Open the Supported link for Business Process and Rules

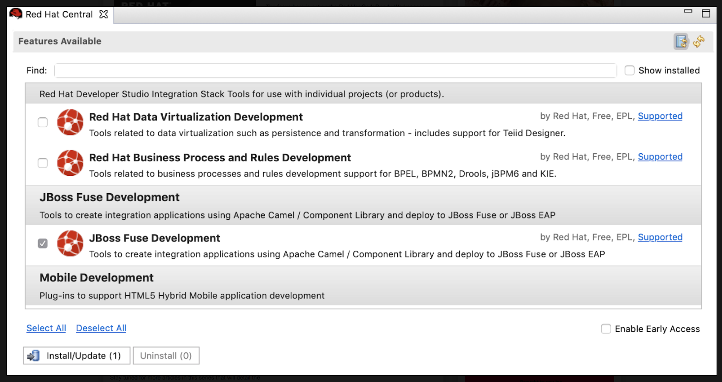660,157
